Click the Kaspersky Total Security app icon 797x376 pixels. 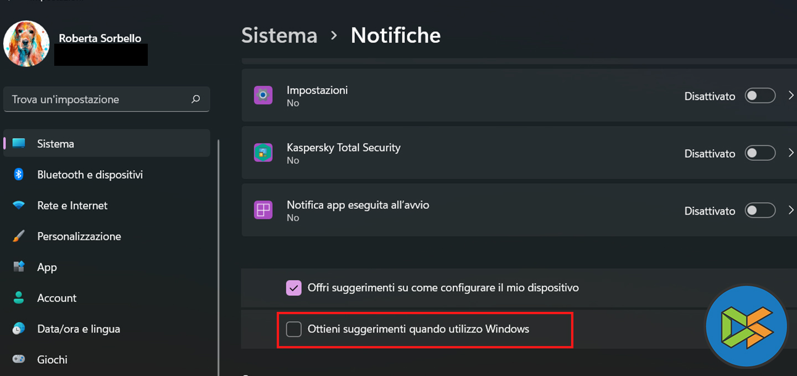[x=263, y=153]
